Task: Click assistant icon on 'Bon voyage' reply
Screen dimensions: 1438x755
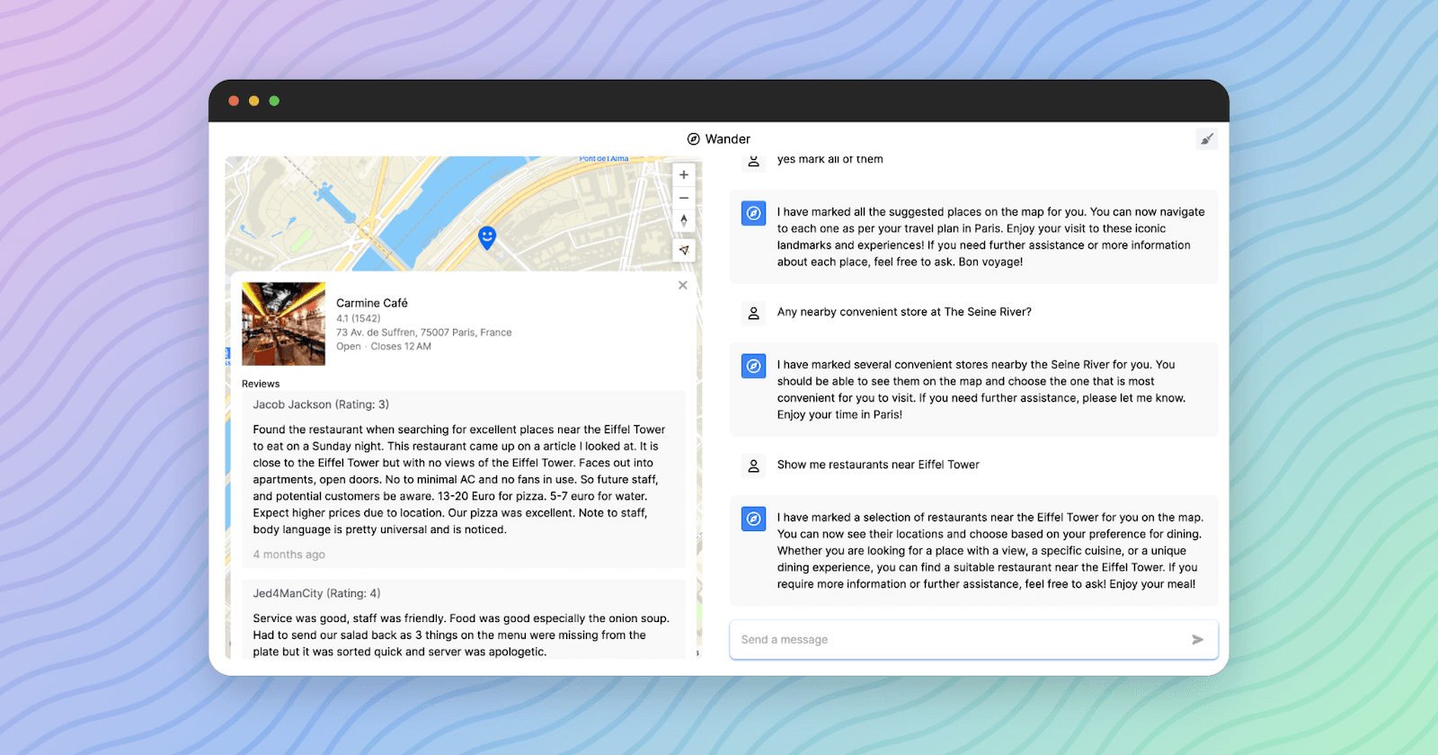Action: (x=754, y=213)
